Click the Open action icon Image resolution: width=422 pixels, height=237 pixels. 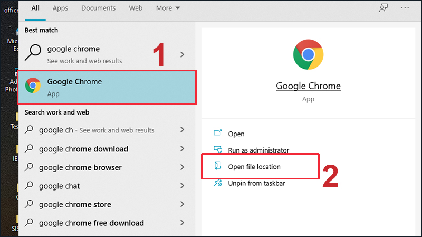point(218,134)
